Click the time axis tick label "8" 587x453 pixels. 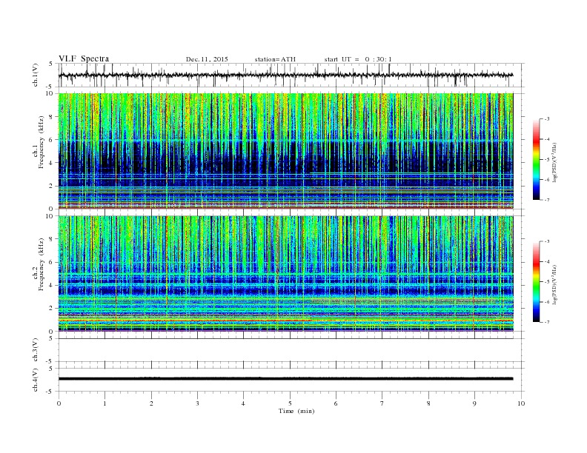click(x=428, y=403)
